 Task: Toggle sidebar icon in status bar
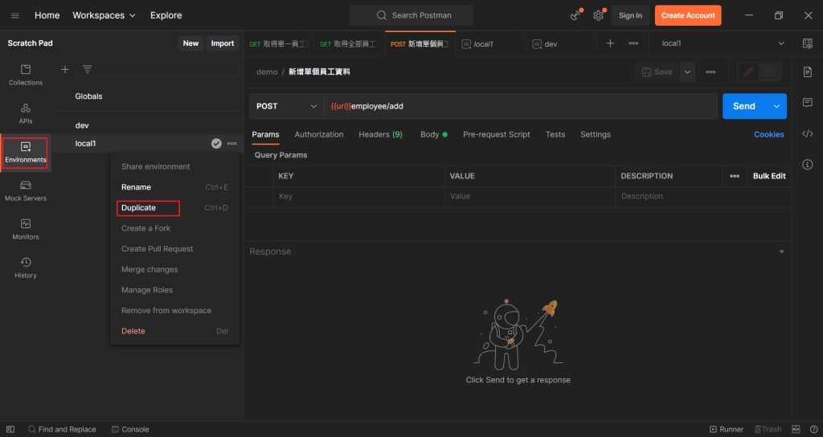click(10, 429)
